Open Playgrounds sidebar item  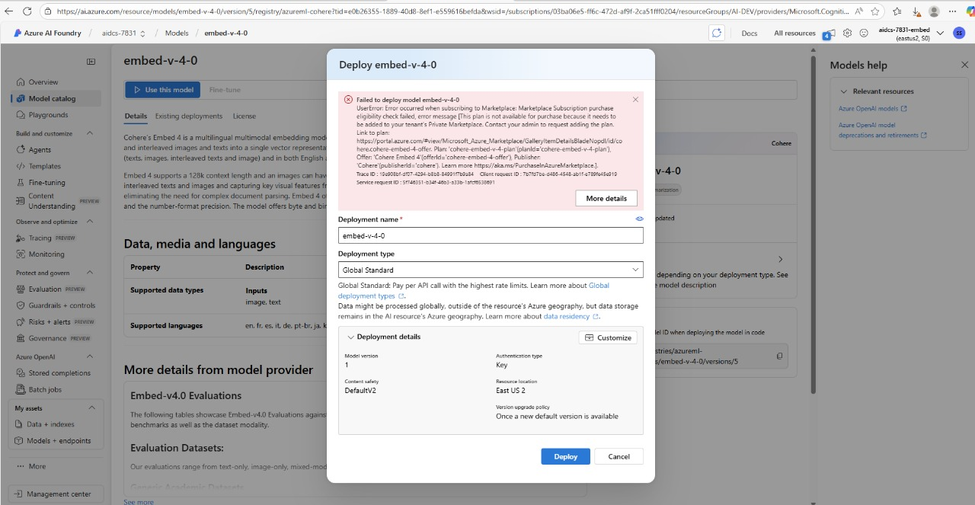[x=48, y=115]
